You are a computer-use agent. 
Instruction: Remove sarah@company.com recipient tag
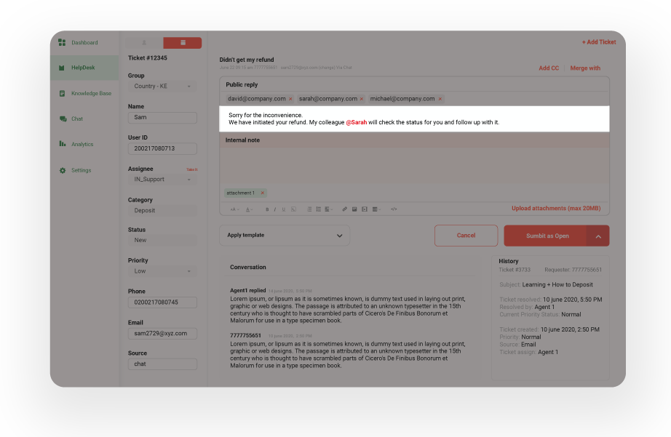coord(362,99)
